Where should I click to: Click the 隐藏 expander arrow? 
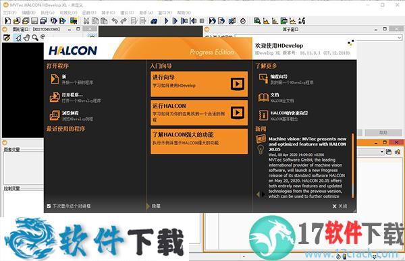click(x=148, y=206)
